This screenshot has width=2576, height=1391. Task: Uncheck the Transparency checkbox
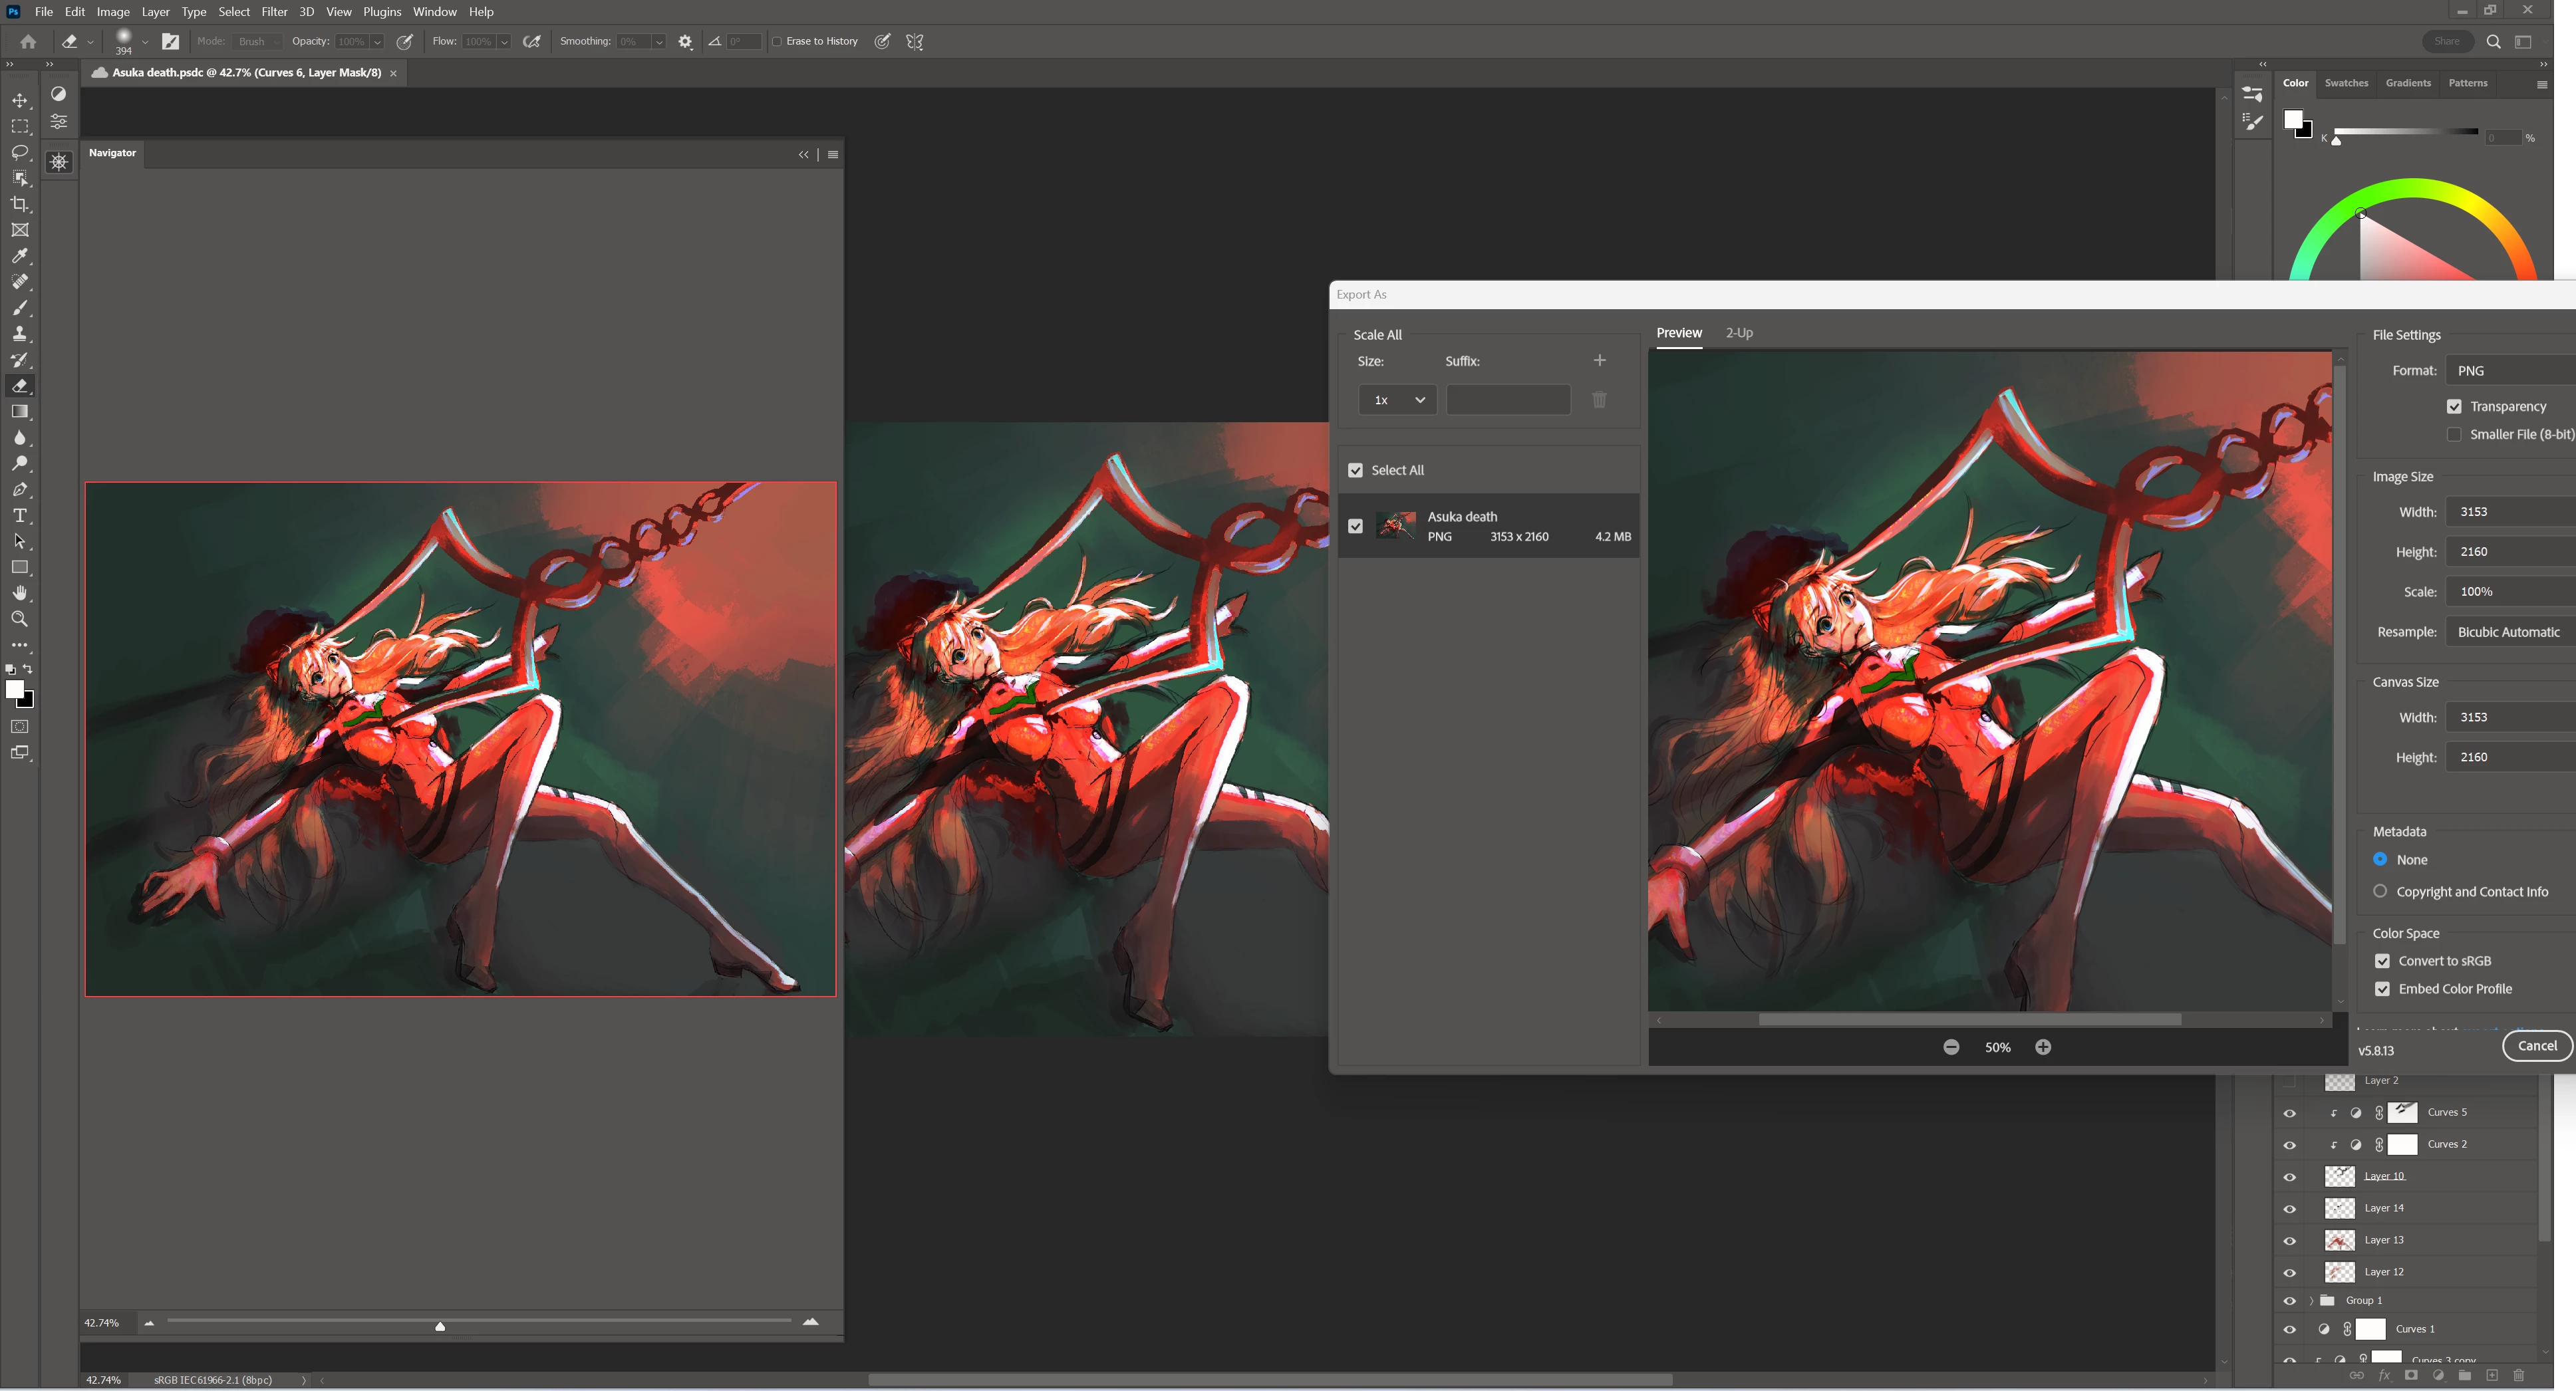click(x=2454, y=406)
